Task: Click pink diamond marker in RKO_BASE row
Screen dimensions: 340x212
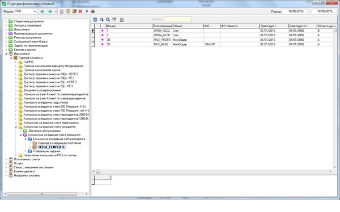Action: click(103, 44)
